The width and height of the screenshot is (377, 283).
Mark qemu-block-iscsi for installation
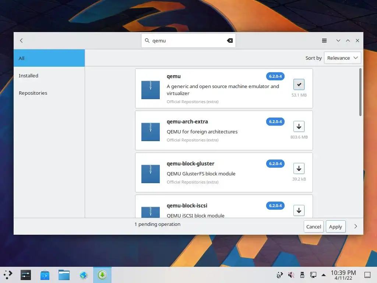pyautogui.click(x=299, y=210)
